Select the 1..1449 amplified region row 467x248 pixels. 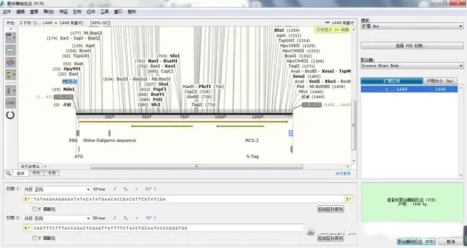point(409,89)
